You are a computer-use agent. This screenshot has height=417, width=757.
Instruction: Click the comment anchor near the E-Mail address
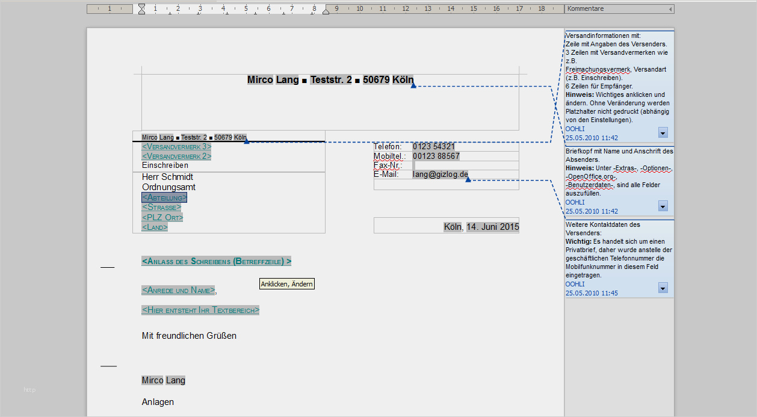pyautogui.click(x=468, y=179)
